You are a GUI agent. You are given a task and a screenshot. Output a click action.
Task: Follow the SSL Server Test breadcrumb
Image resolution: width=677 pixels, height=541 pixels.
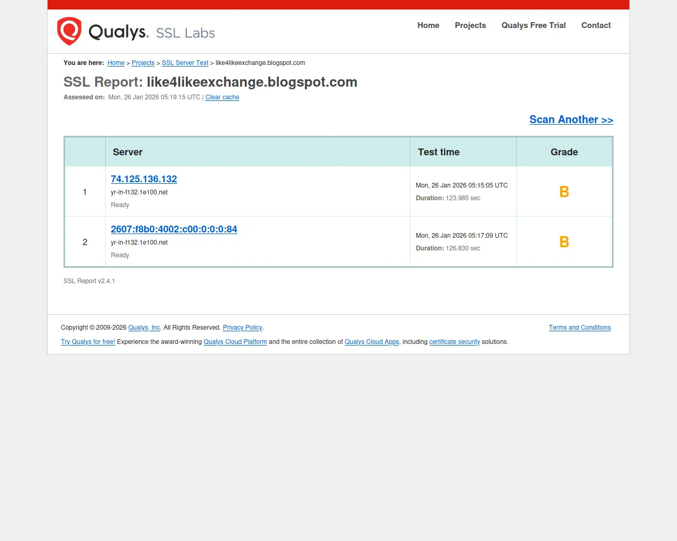[x=185, y=63]
